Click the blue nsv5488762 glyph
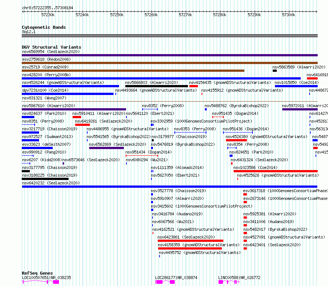Viewport: 328px width, 286px height. (x=206, y=109)
